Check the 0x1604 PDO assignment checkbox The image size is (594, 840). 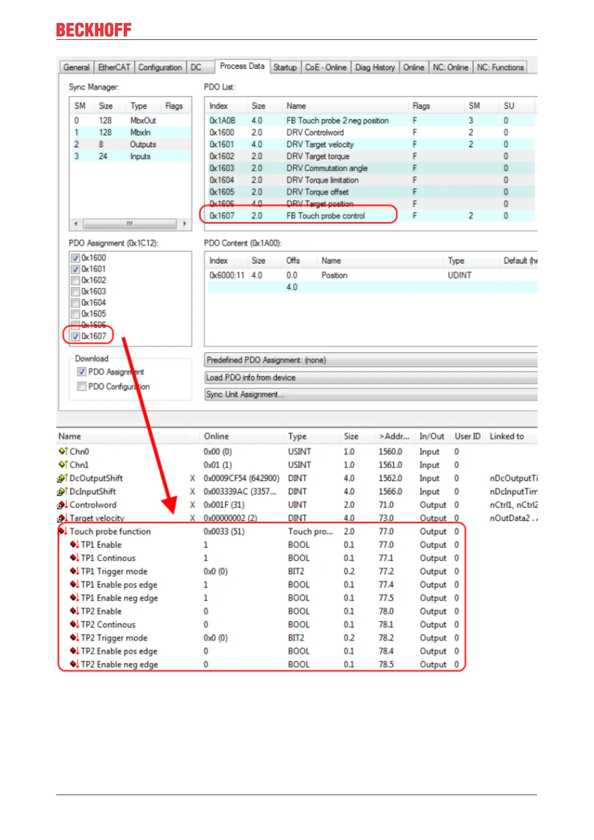75,303
